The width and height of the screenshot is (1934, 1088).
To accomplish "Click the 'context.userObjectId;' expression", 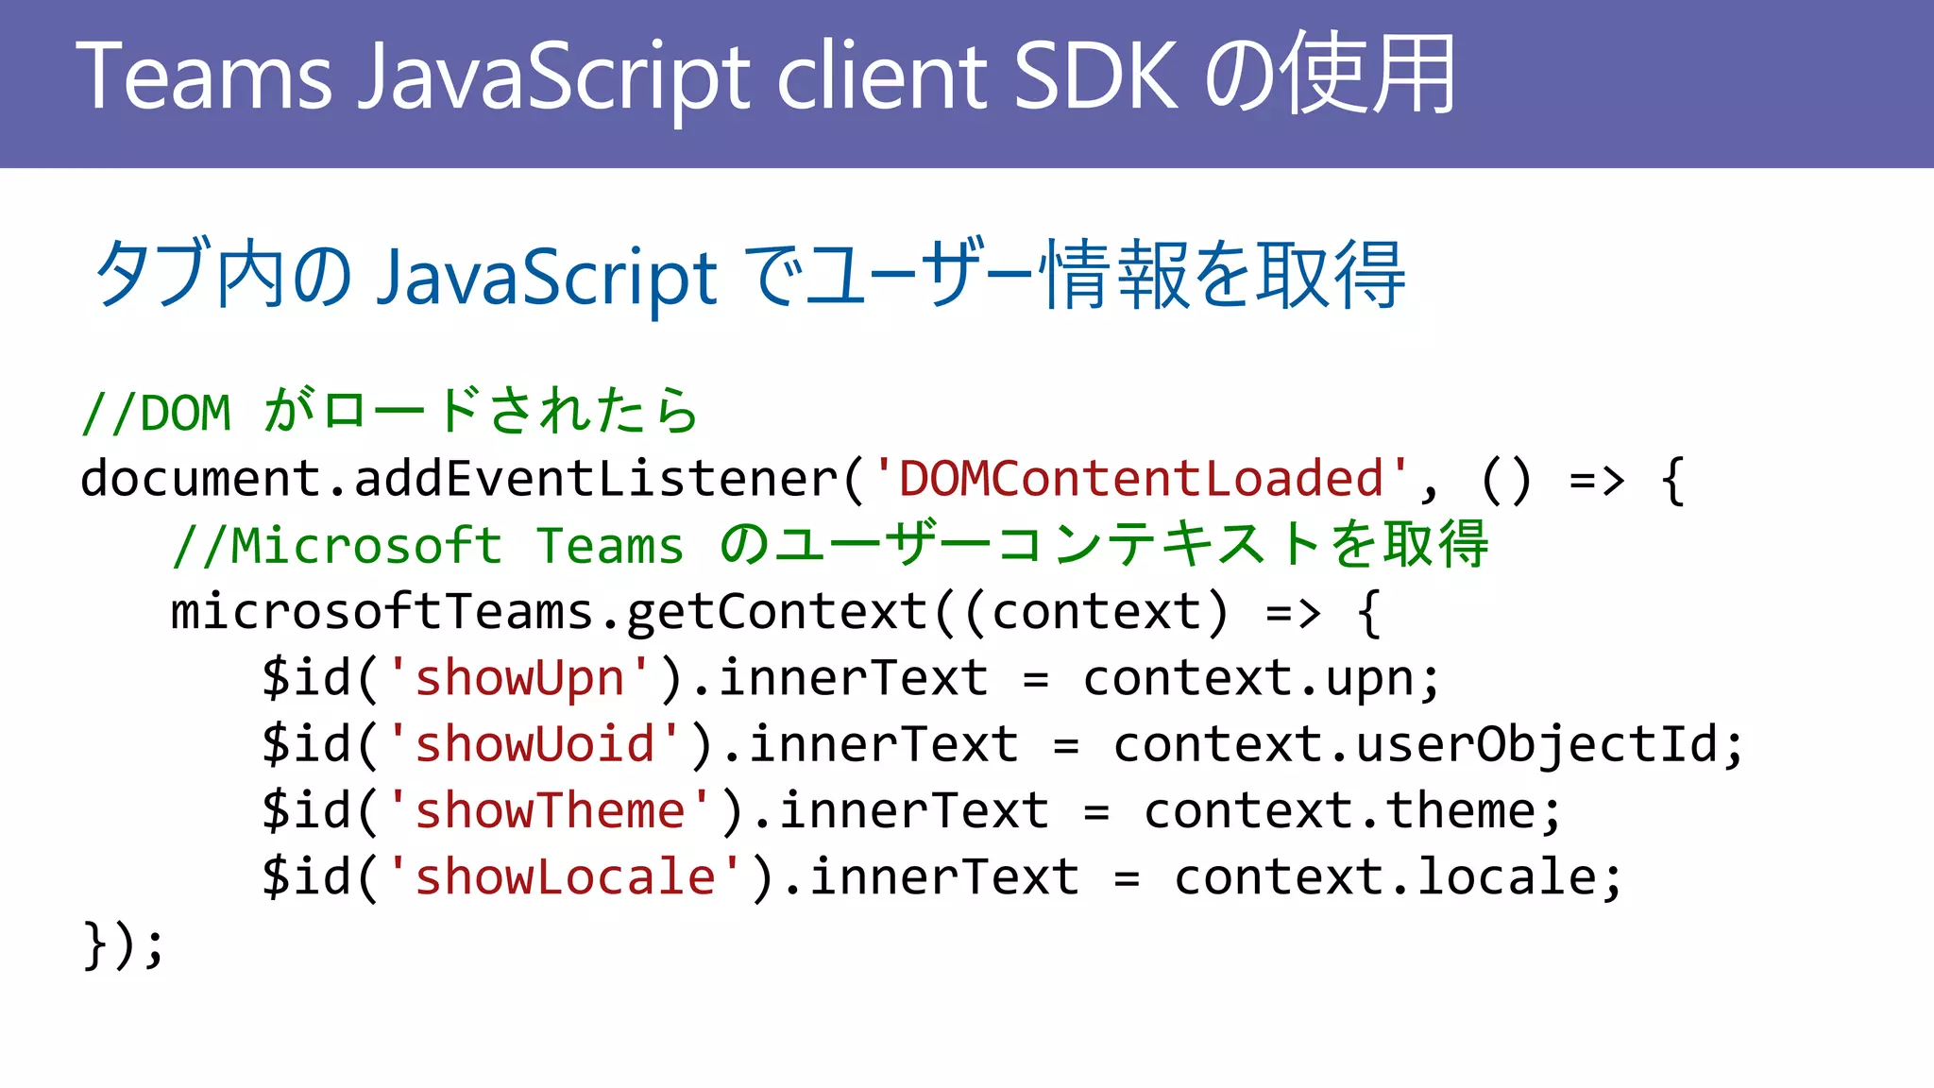I will point(1428,745).
